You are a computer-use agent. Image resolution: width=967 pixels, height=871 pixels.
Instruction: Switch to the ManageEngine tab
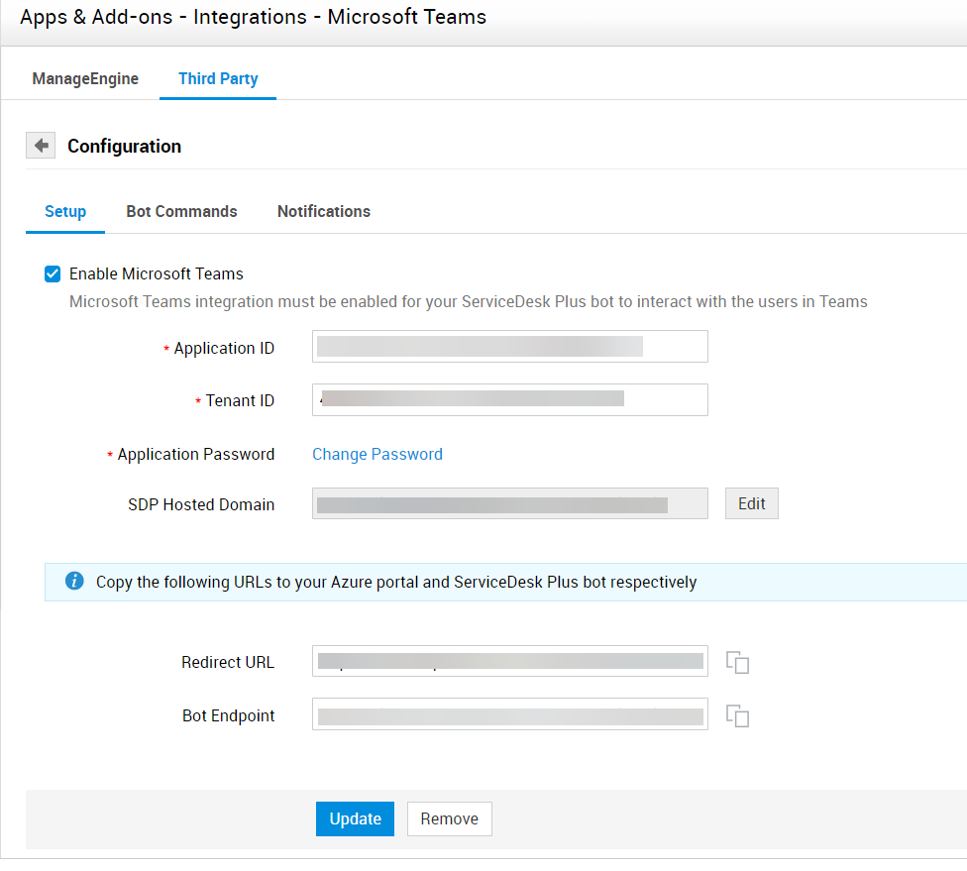pyautogui.click(x=85, y=79)
